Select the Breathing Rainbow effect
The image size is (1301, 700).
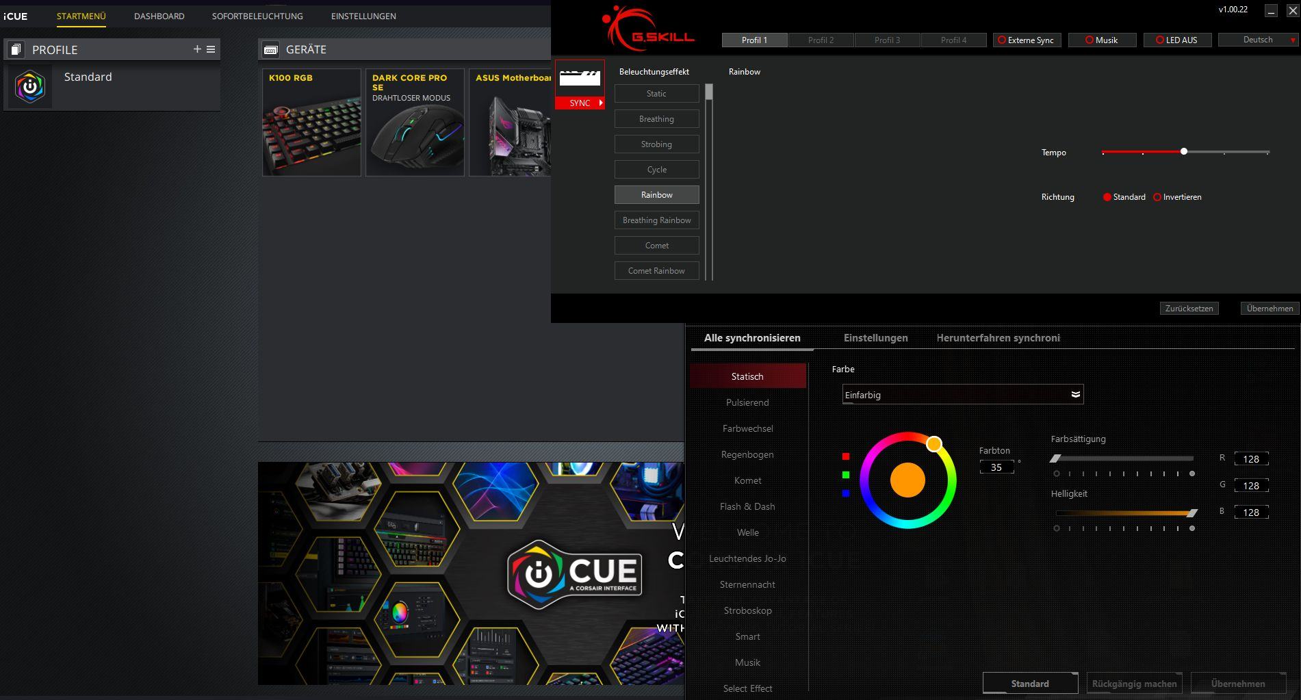point(656,220)
